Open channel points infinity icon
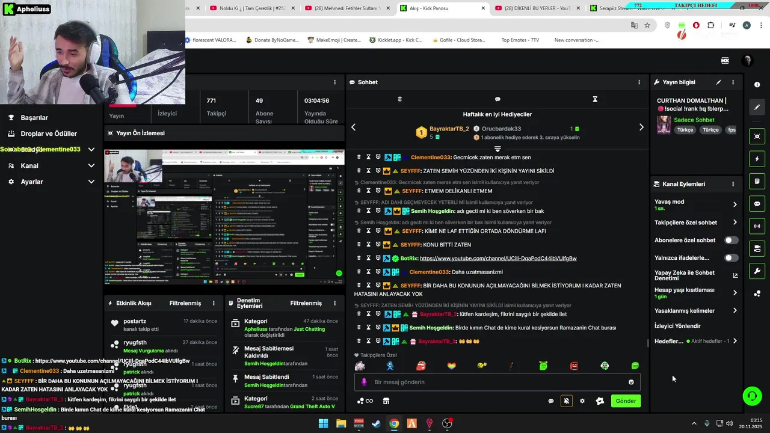Screen dimensions: 770x433 click(x=365, y=401)
